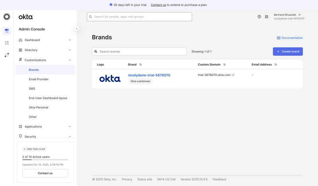Viewport: 318px width, 186px height.
Task: Click the Okta subdomain tag
Action: [x=140, y=81]
